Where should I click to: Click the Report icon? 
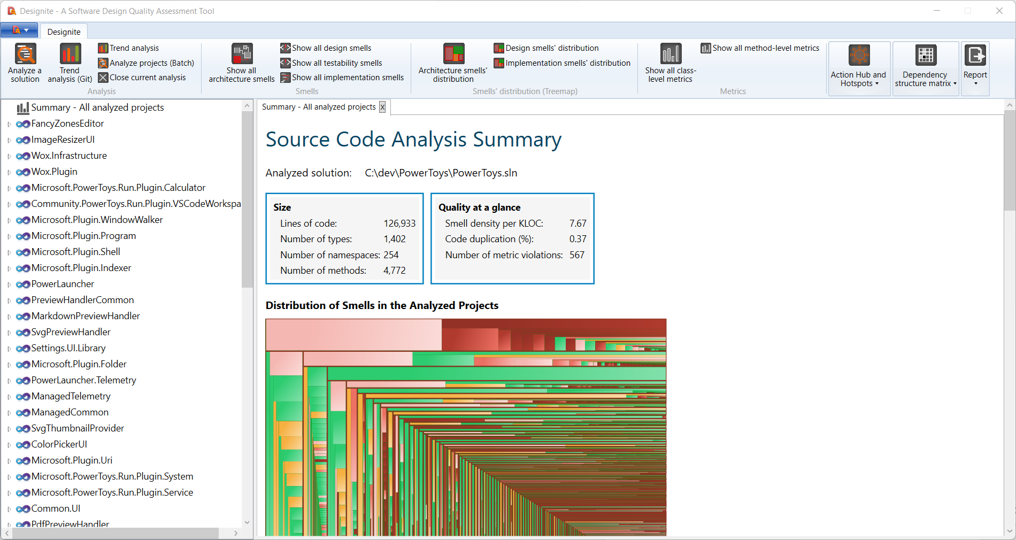click(x=975, y=55)
